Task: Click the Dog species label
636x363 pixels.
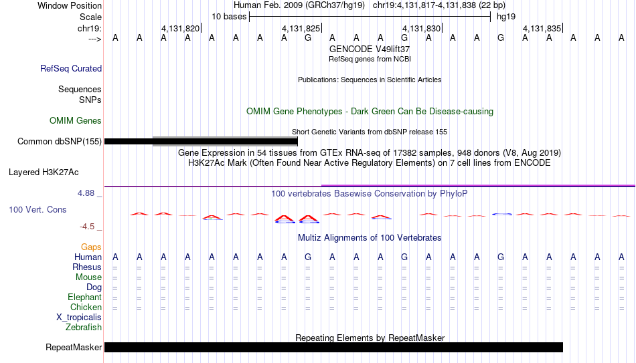Action: point(94,287)
